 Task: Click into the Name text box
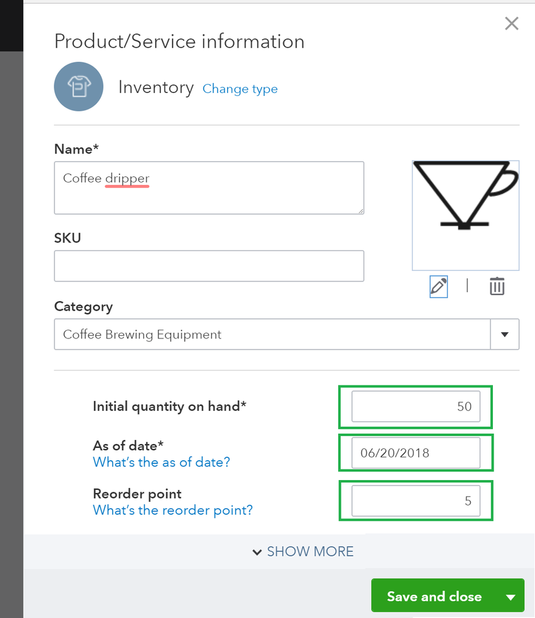click(208, 188)
